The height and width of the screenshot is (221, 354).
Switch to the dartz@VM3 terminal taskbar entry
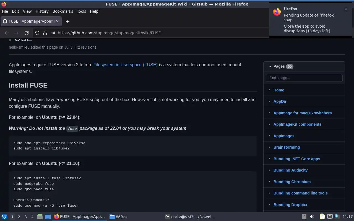click(x=190, y=217)
